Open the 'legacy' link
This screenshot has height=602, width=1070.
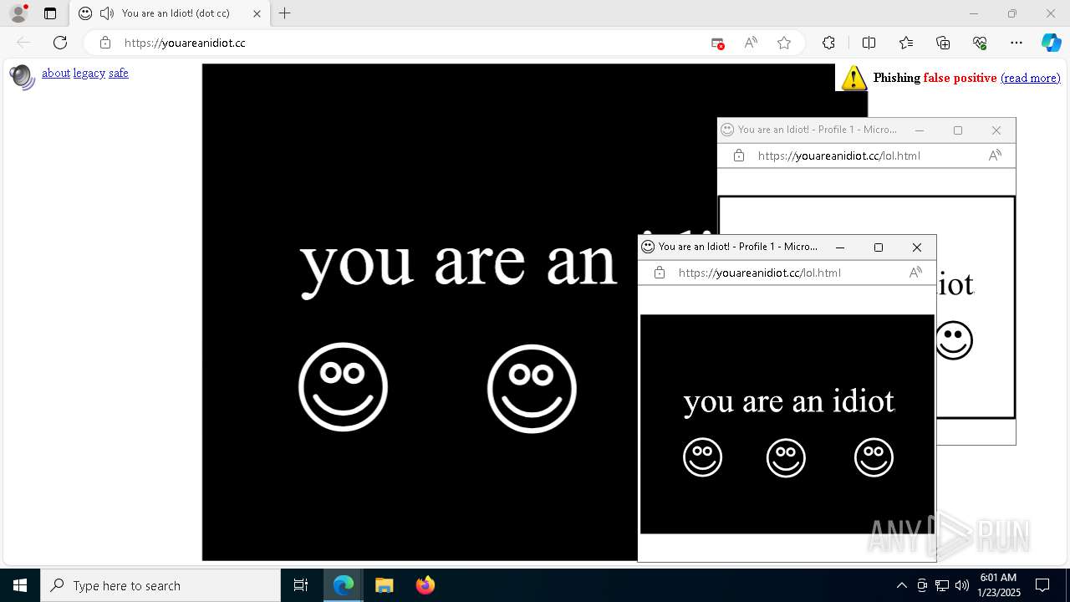(x=89, y=73)
